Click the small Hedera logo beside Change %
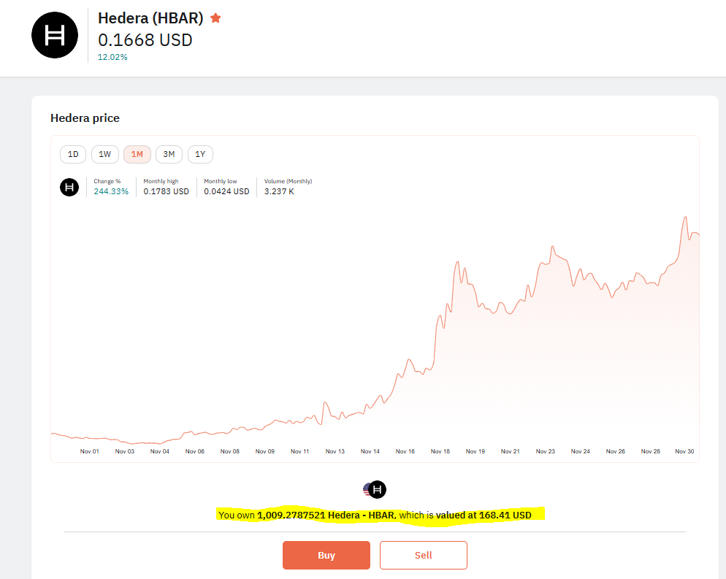This screenshot has width=726, height=579. point(69,187)
